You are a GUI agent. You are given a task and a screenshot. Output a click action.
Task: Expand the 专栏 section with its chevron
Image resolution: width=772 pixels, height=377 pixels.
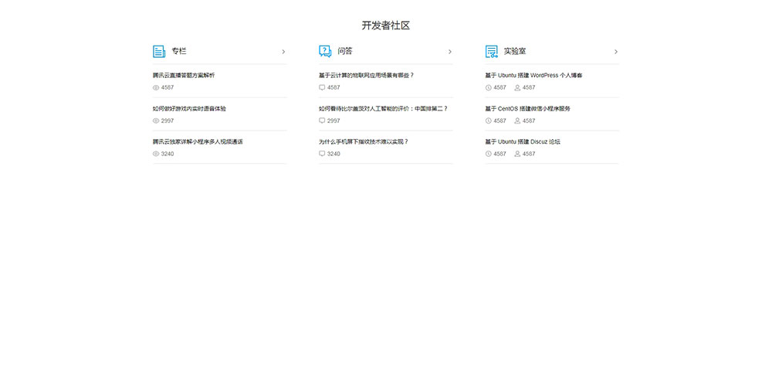(x=283, y=52)
